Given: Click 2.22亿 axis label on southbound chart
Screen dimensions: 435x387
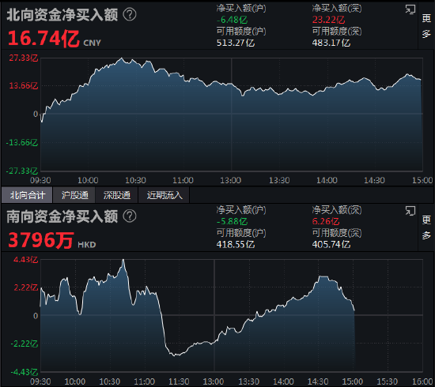Looking at the screenshot, I should pos(25,287).
